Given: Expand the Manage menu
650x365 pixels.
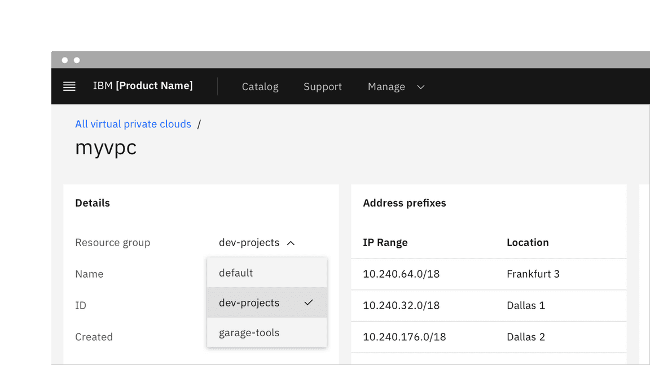Looking at the screenshot, I should tap(387, 87).
